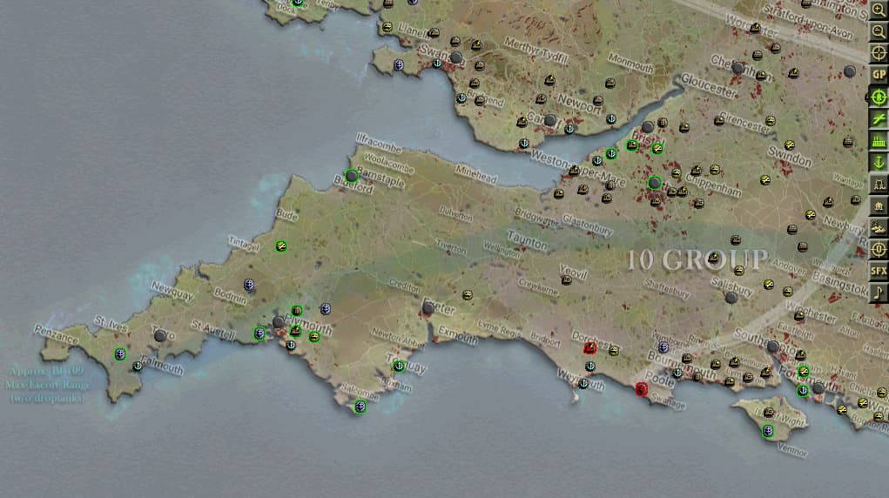Select airfield marker between Exeter and Crediton

pyautogui.click(x=467, y=295)
